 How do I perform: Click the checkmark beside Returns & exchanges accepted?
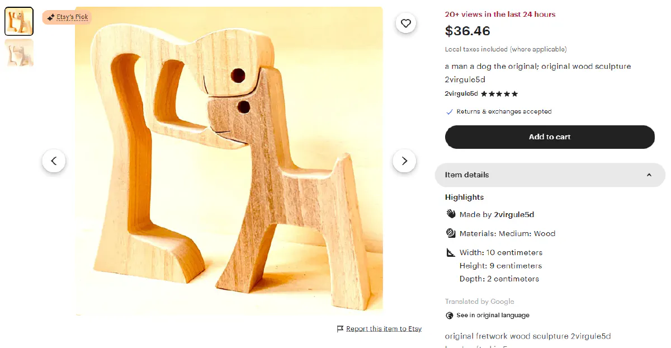click(x=449, y=111)
